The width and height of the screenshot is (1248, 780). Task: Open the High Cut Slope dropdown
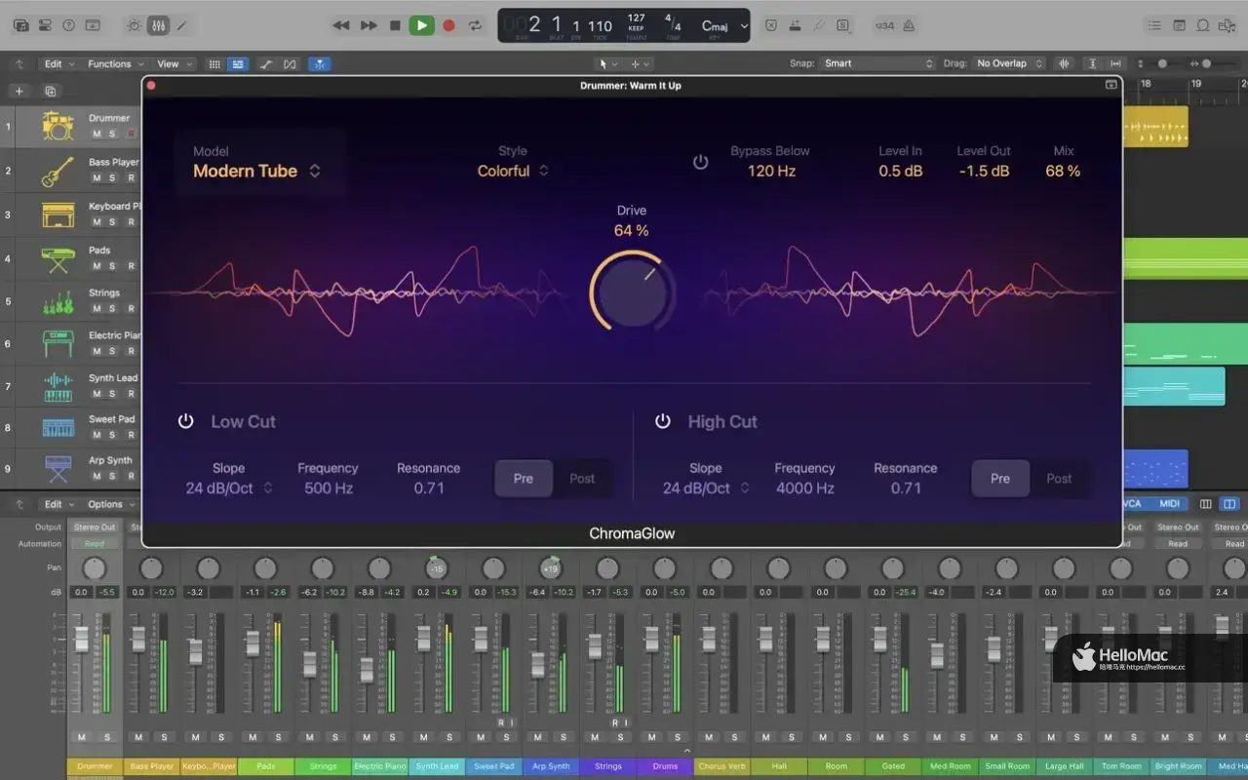point(706,487)
